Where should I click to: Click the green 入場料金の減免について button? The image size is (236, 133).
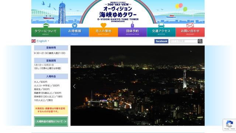[x=51, y=122]
